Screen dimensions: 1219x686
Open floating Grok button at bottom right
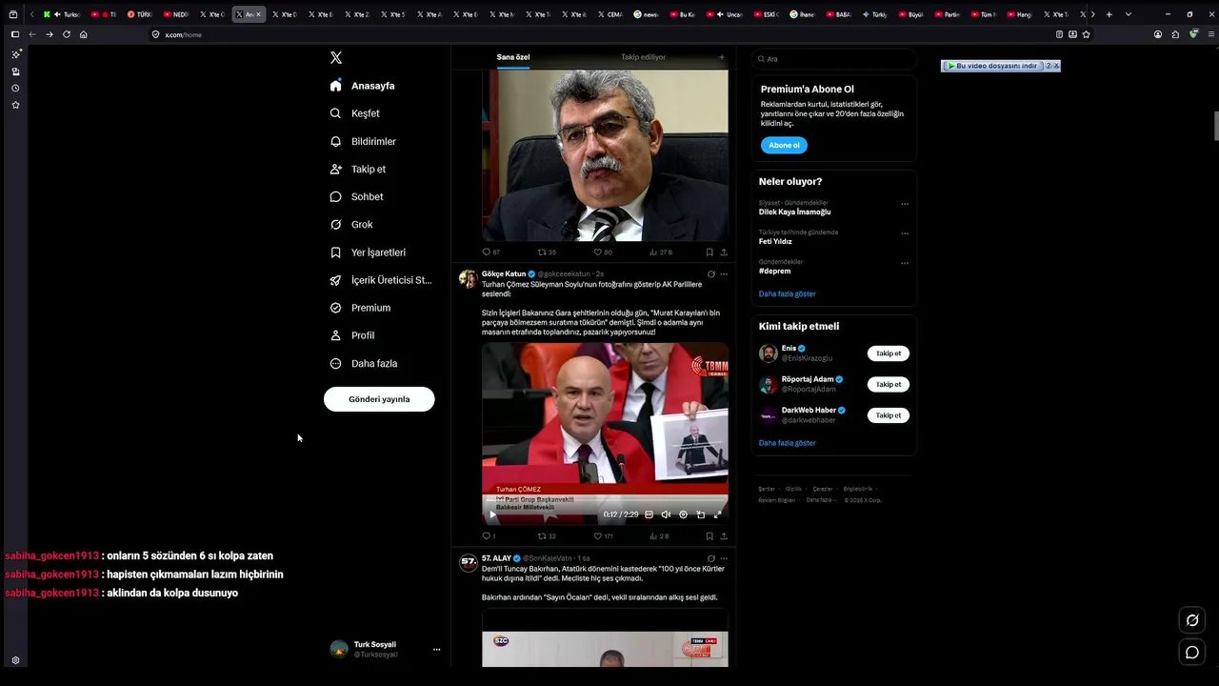(1191, 620)
